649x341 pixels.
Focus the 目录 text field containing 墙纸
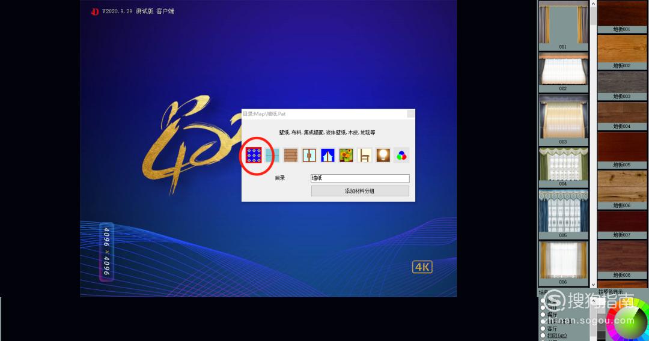tap(360, 178)
